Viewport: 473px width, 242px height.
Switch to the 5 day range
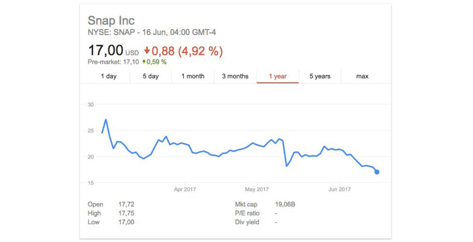(151, 76)
